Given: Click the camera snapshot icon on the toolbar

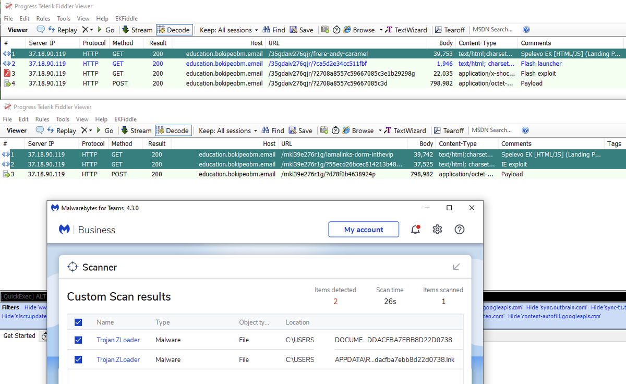Looking at the screenshot, I should (324, 30).
